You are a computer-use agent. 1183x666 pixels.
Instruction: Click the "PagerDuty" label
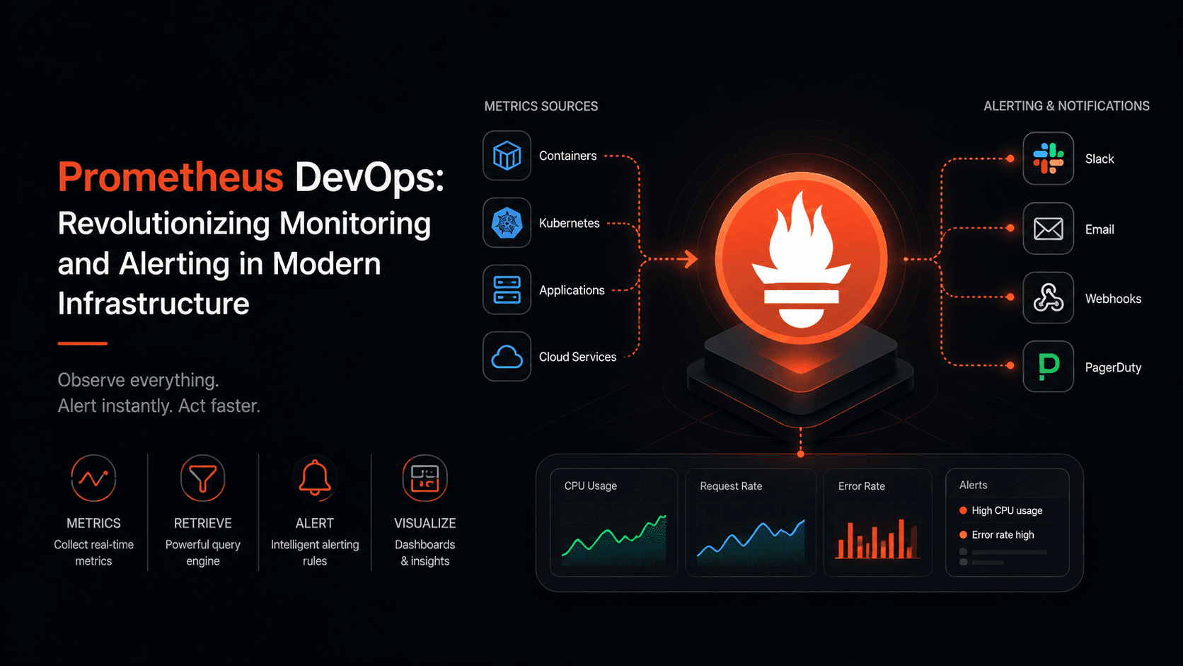[1113, 367]
